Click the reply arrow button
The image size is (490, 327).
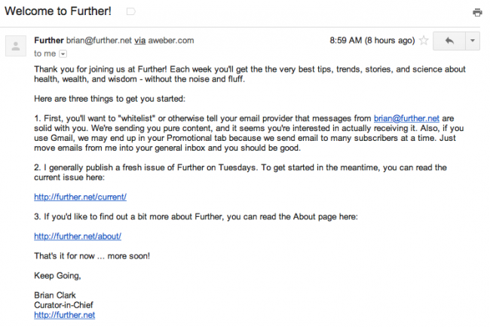coord(449,40)
